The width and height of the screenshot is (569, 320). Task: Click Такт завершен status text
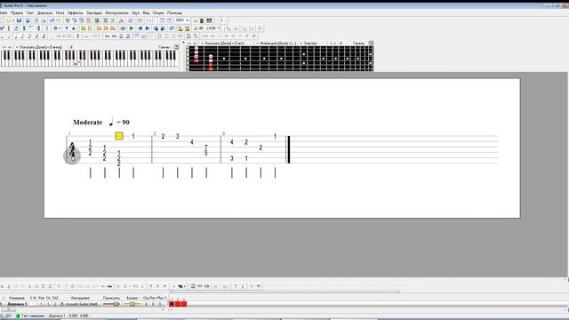33,316
